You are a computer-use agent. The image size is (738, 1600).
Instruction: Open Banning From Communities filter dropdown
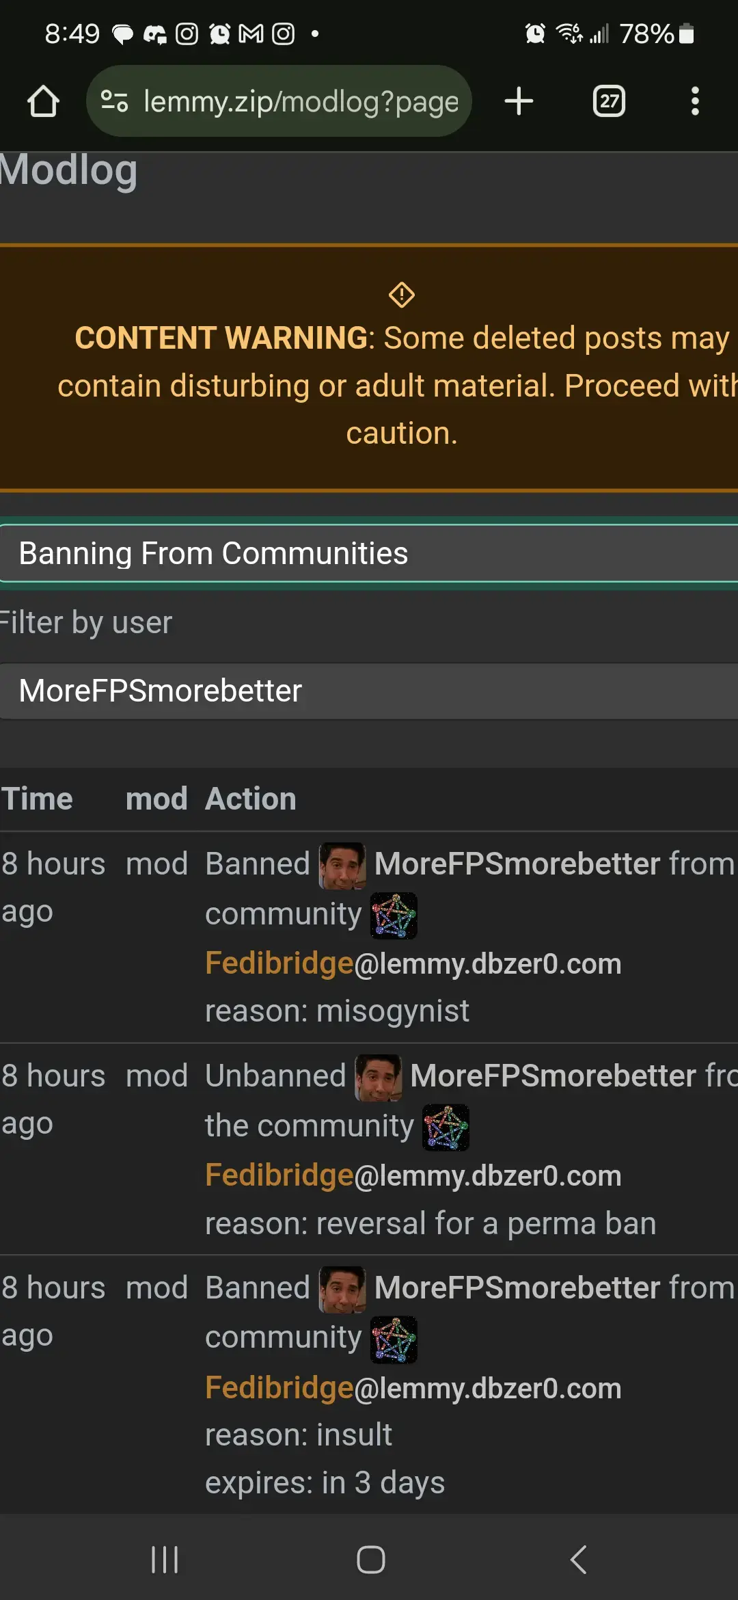(369, 553)
